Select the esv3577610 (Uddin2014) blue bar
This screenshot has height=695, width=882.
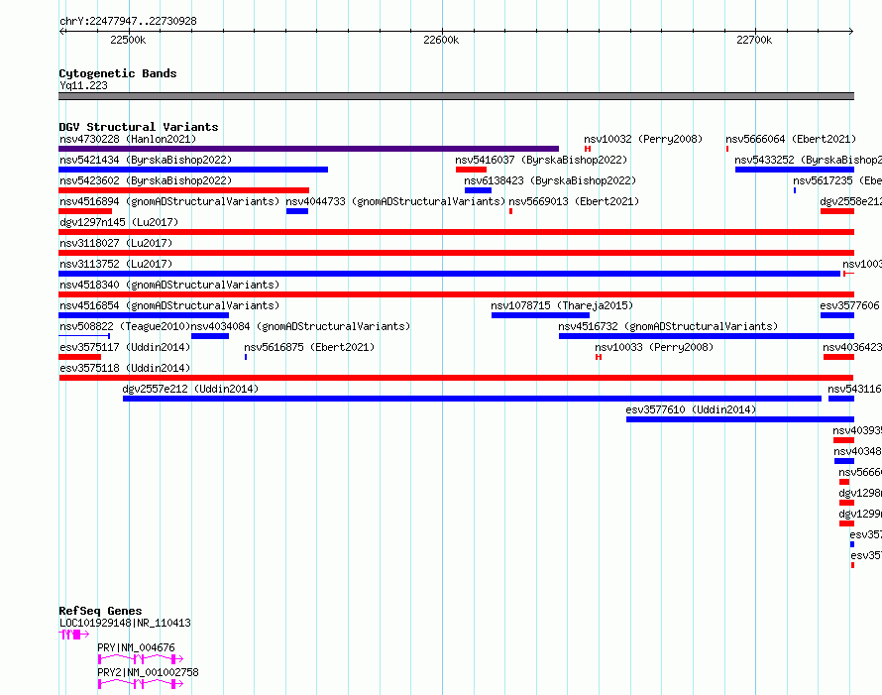(740, 419)
